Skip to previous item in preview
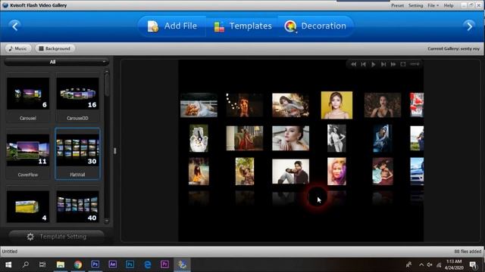 [x=364, y=64]
